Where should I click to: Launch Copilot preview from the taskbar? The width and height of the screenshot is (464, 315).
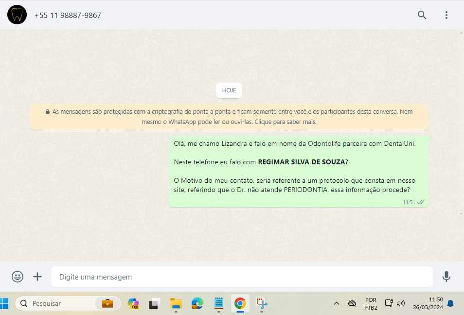[133, 303]
